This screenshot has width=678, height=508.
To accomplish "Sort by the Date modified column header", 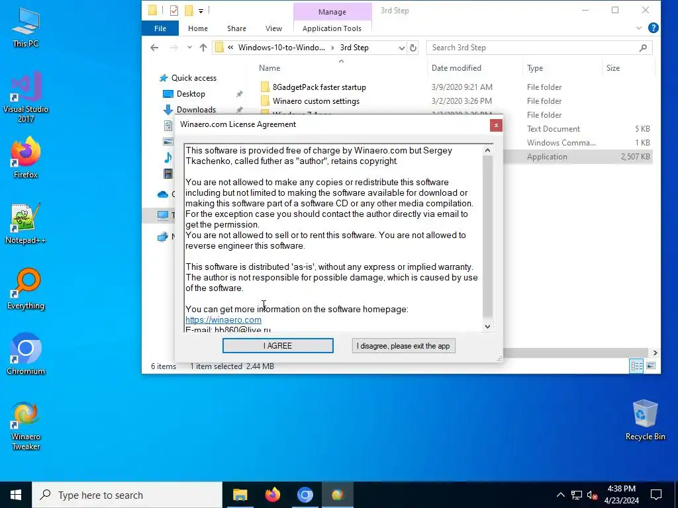I will [456, 68].
